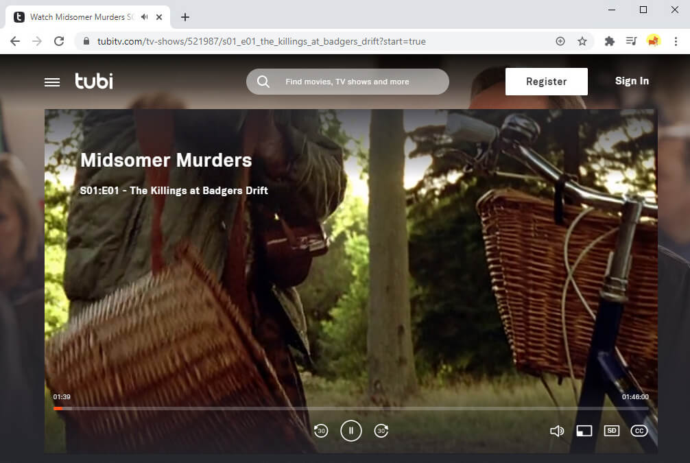Open the Extensions puzzle icon

click(x=610, y=41)
